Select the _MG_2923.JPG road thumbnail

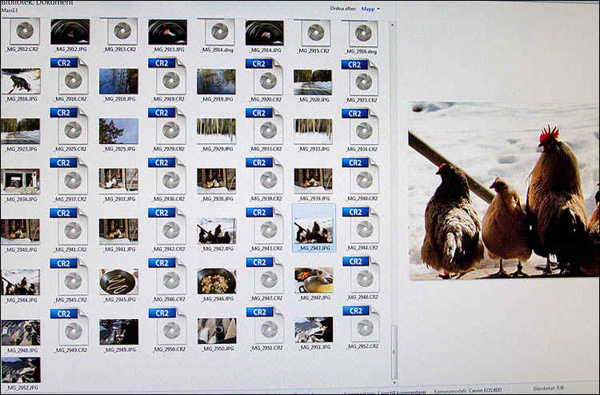coord(20,131)
